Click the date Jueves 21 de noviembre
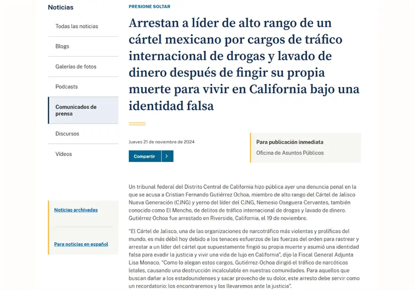Screen dimensions: 414x290 pyautogui.click(x=161, y=142)
